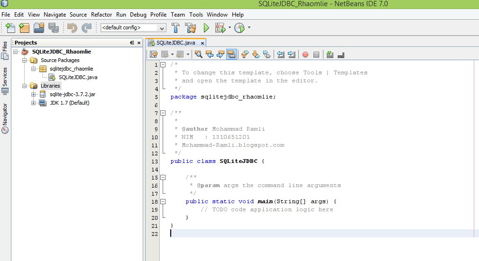Click the Find Selection magnifier icon
This screenshot has width=479, height=261.
click(199, 54)
